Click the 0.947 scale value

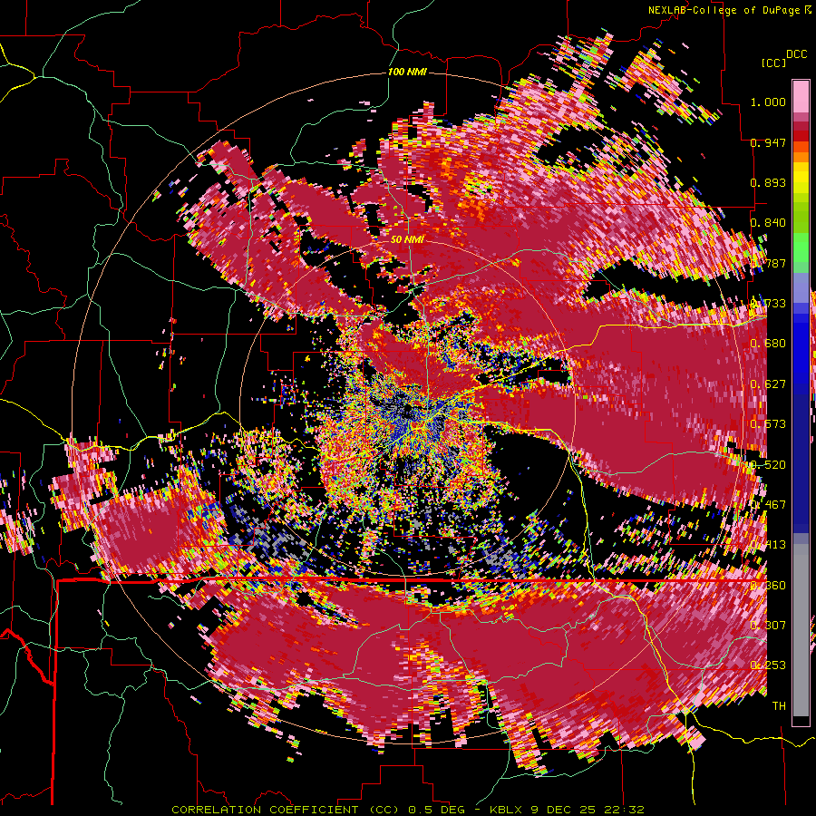tap(768, 142)
